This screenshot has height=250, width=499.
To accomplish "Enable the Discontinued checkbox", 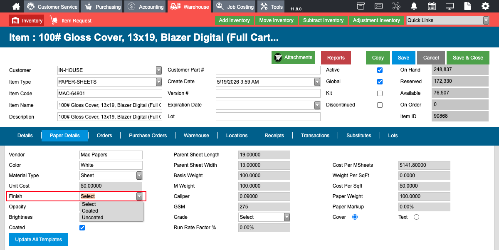I will click(380, 105).
